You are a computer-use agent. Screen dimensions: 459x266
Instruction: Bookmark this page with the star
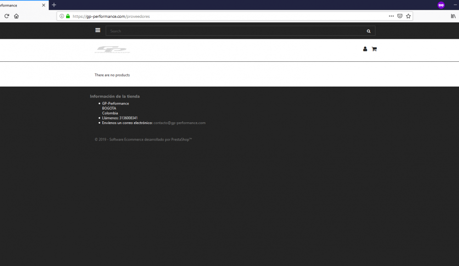(409, 16)
